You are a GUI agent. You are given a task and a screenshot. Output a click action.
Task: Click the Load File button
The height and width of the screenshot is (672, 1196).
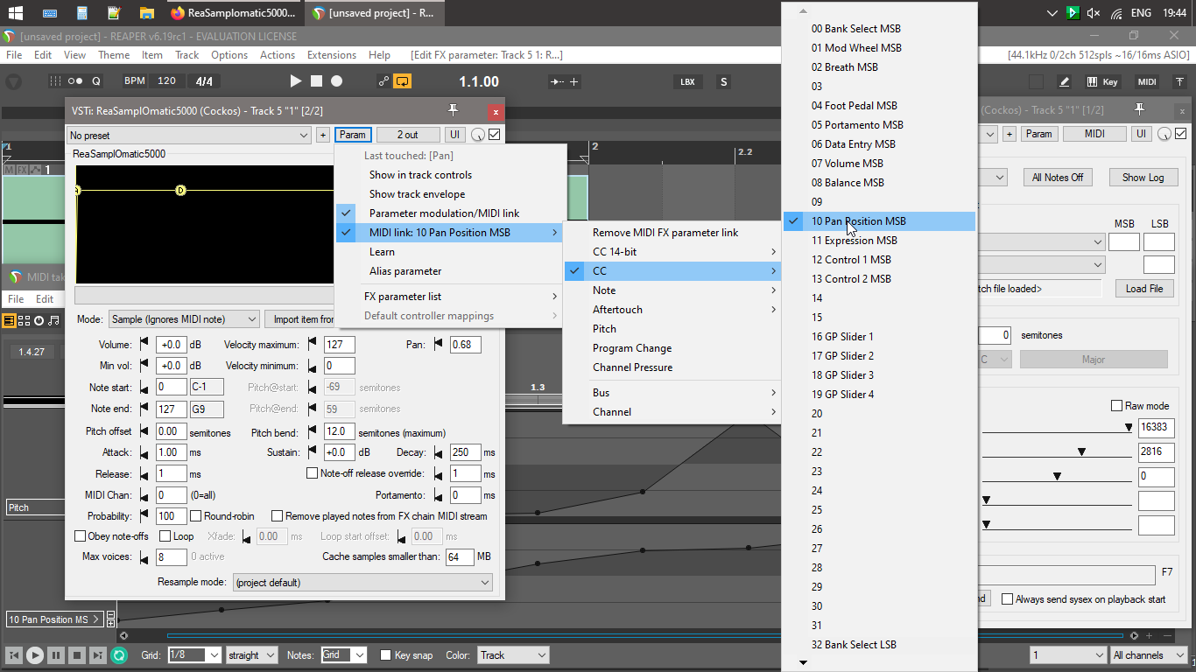pos(1144,289)
